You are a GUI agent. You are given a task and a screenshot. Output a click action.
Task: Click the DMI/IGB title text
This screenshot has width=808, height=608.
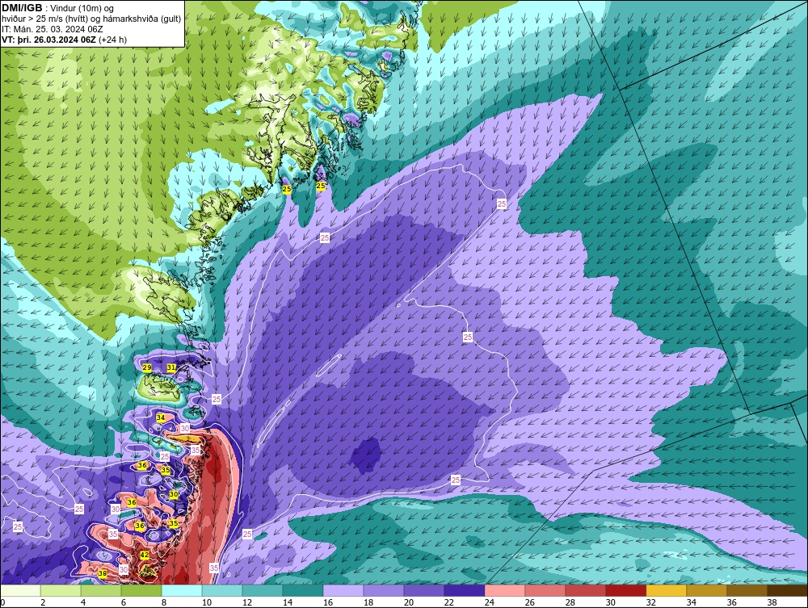click(x=22, y=8)
